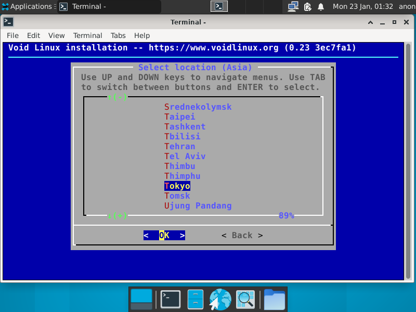Open the Help menu
Viewport: 416px width, 312px height.
tap(142, 35)
